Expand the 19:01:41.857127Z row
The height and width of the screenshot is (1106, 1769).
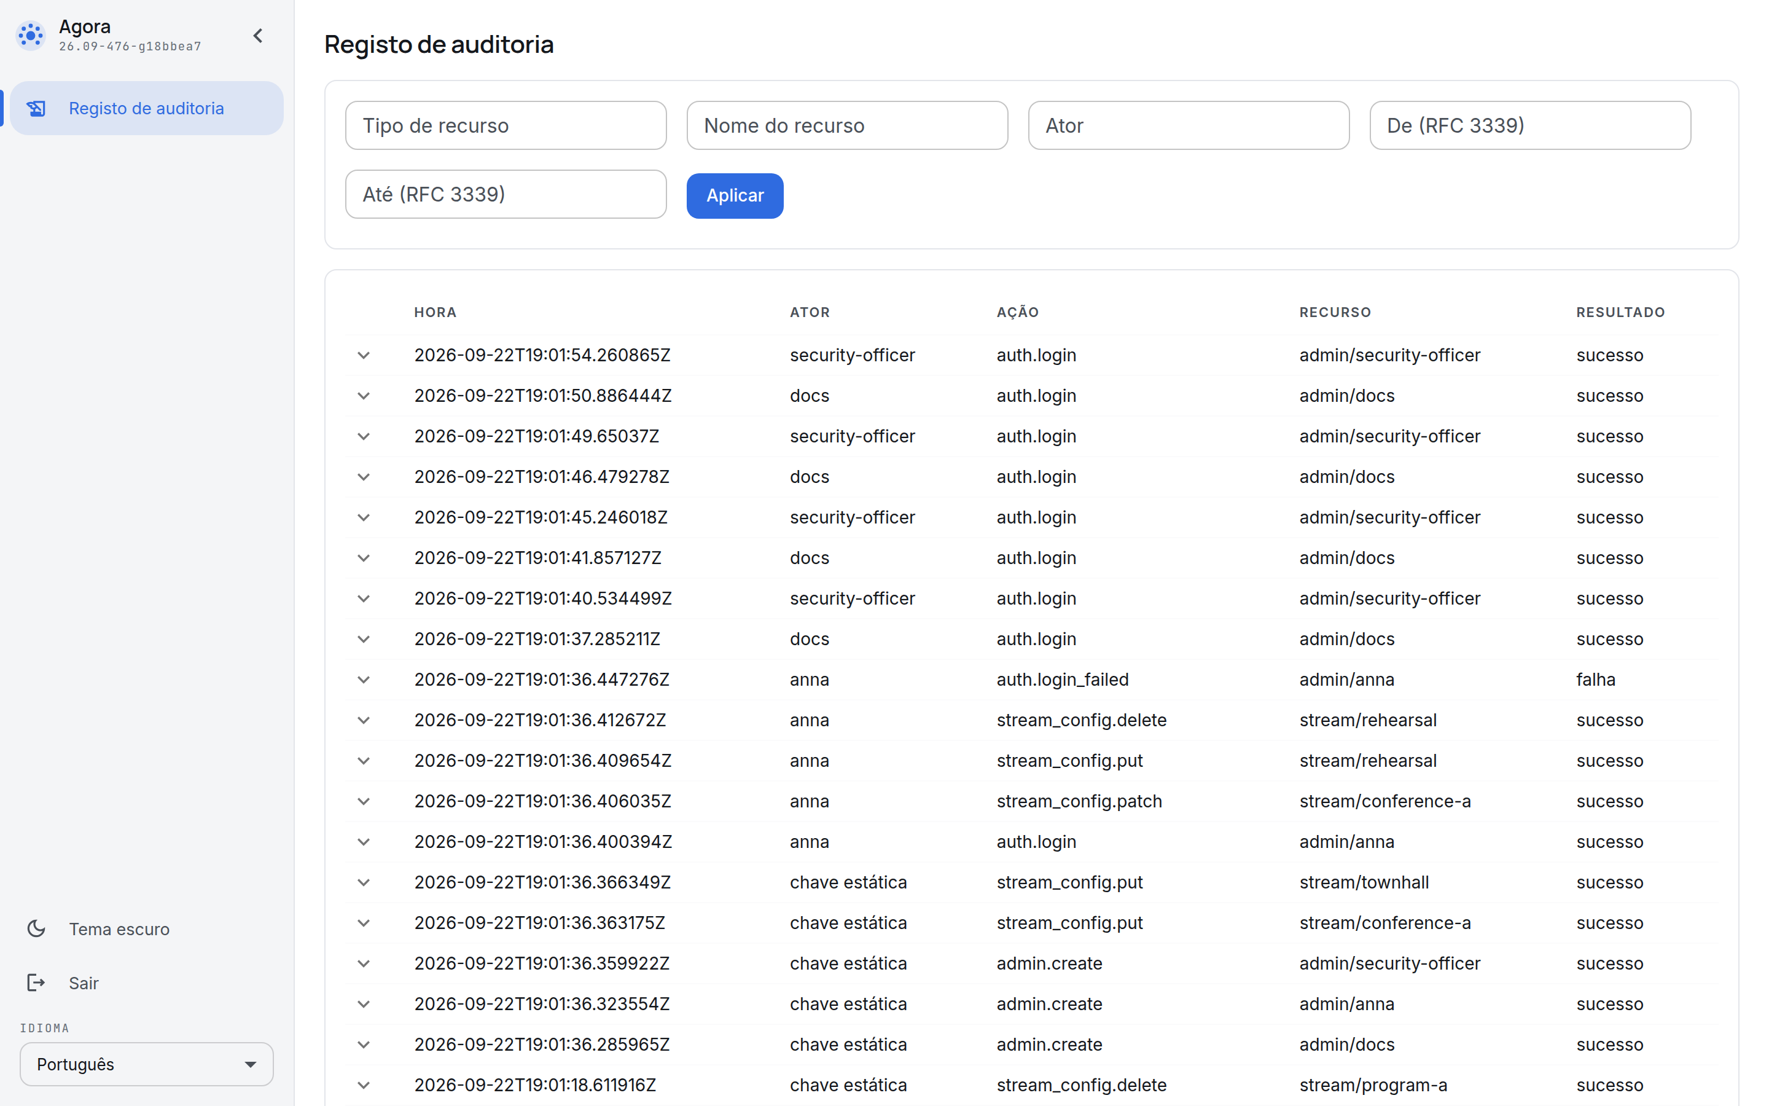pos(363,558)
